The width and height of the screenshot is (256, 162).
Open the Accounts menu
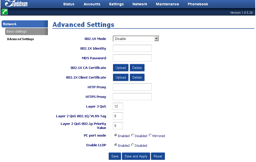coord(92,4)
